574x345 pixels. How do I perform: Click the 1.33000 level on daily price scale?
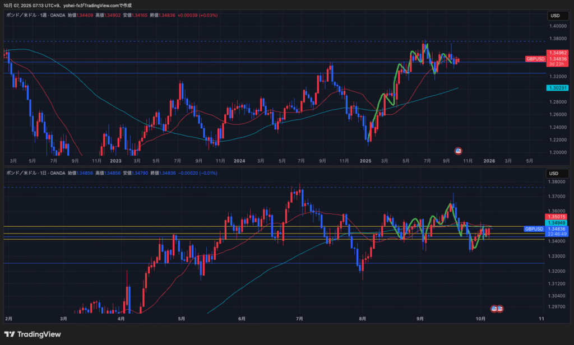[558, 257]
